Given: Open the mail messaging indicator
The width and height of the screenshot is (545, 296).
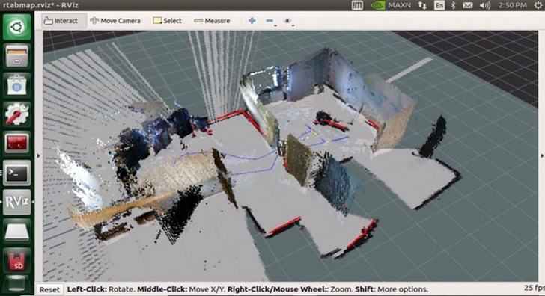Looking at the screenshot, I should pyautogui.click(x=467, y=5).
